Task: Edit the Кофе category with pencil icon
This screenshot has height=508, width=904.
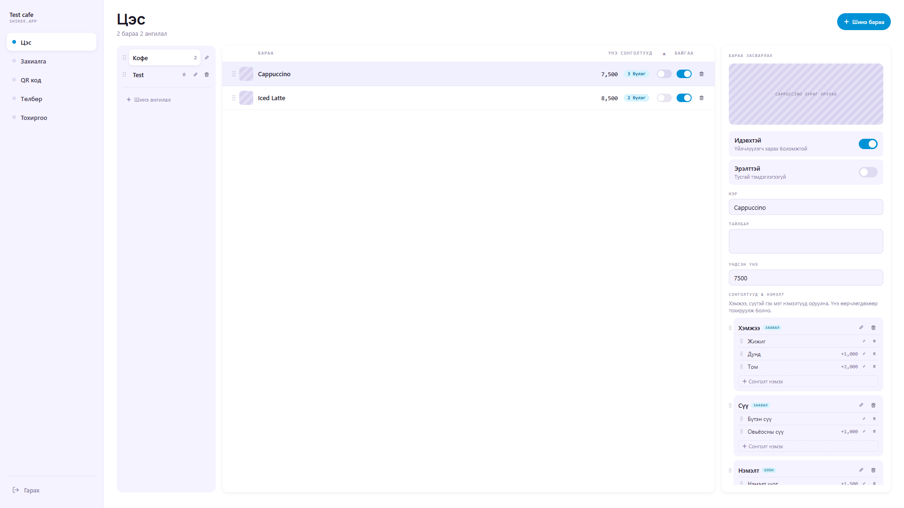Action: pyautogui.click(x=207, y=58)
